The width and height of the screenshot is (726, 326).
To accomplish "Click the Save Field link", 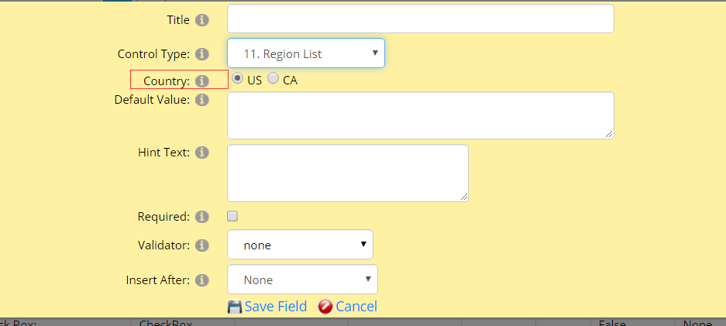I will pyautogui.click(x=276, y=307).
